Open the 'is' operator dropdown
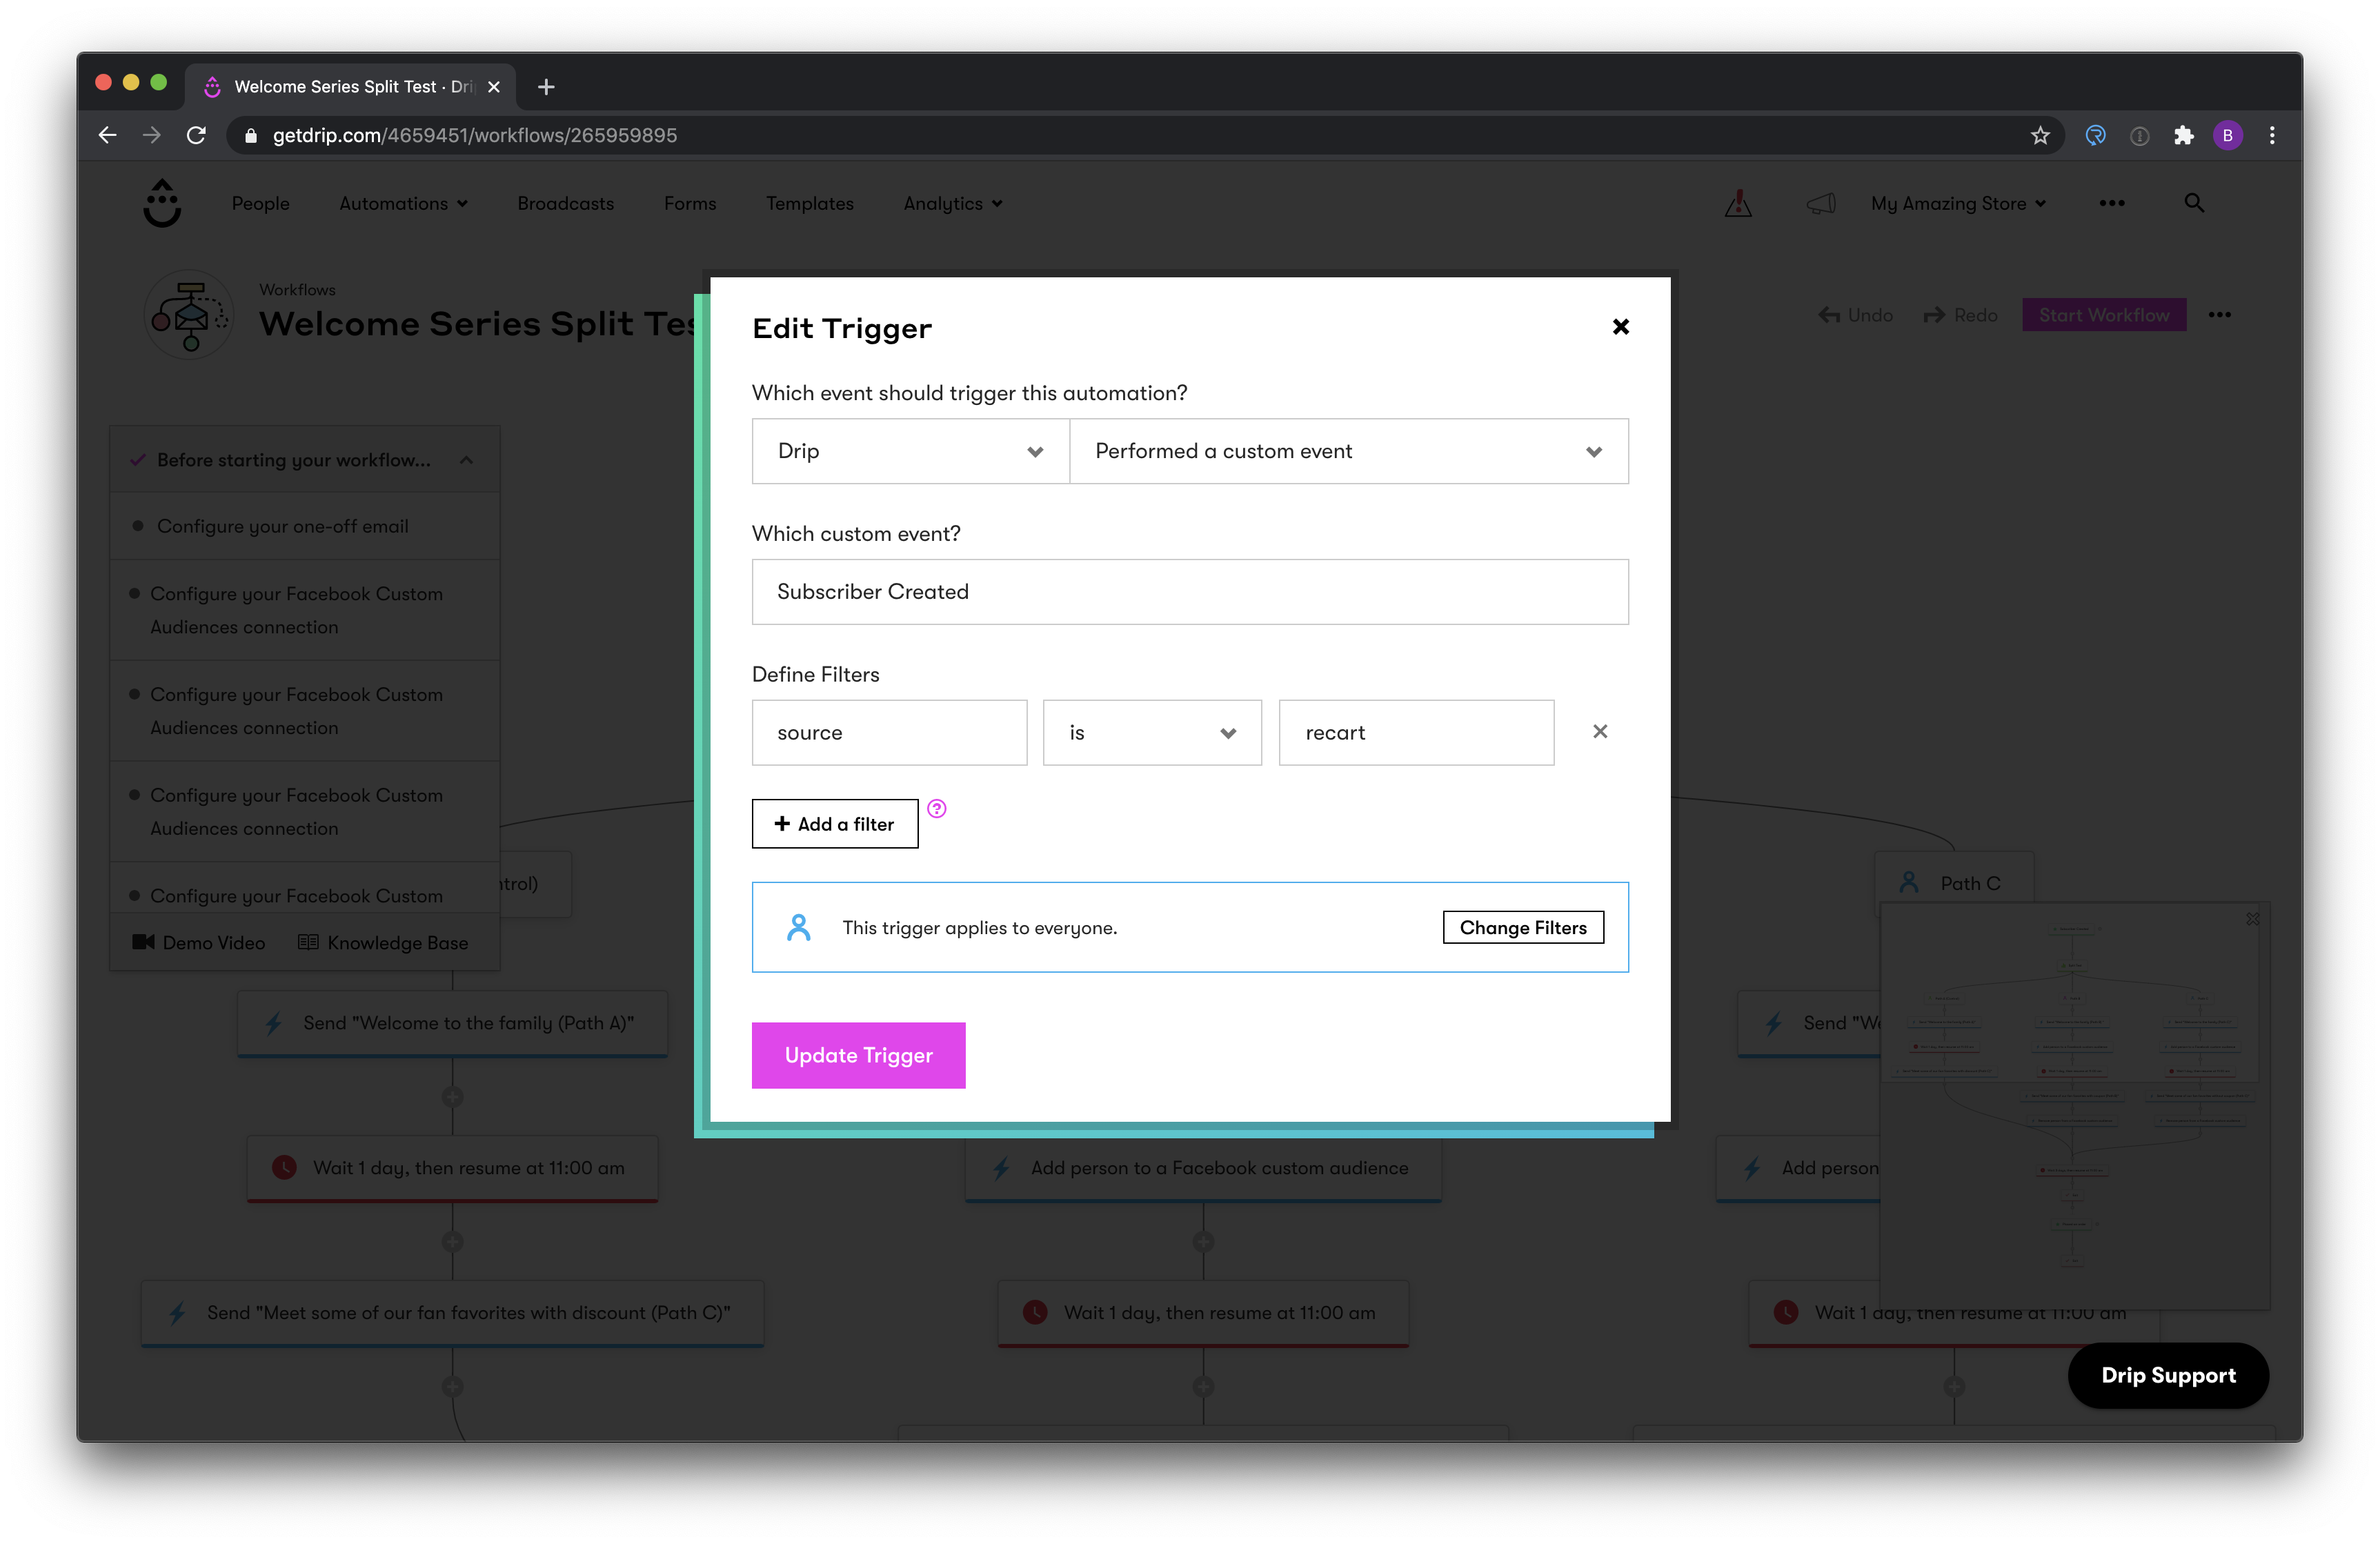This screenshot has width=2380, height=1544. coord(1152,733)
